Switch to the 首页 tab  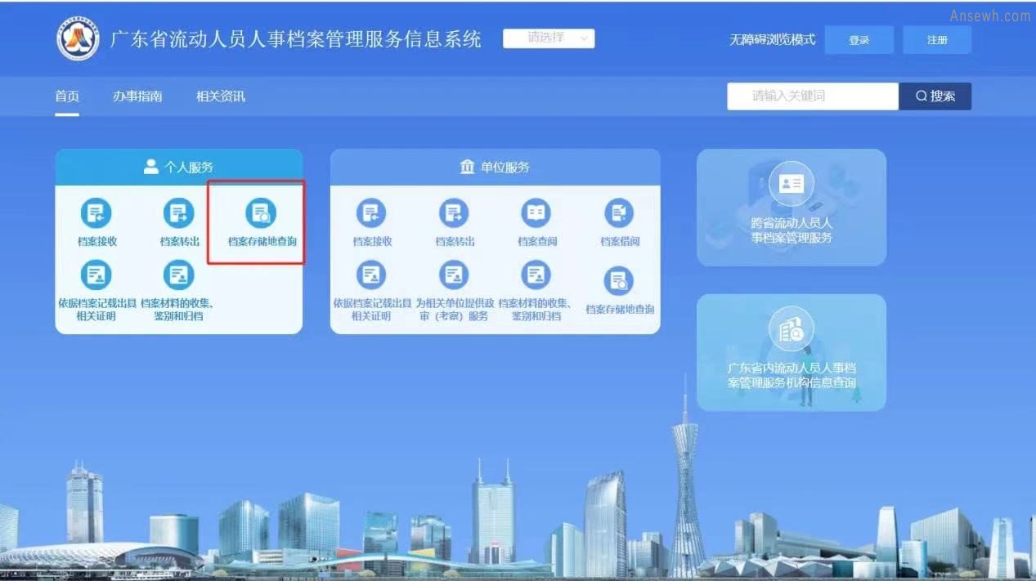pos(67,96)
